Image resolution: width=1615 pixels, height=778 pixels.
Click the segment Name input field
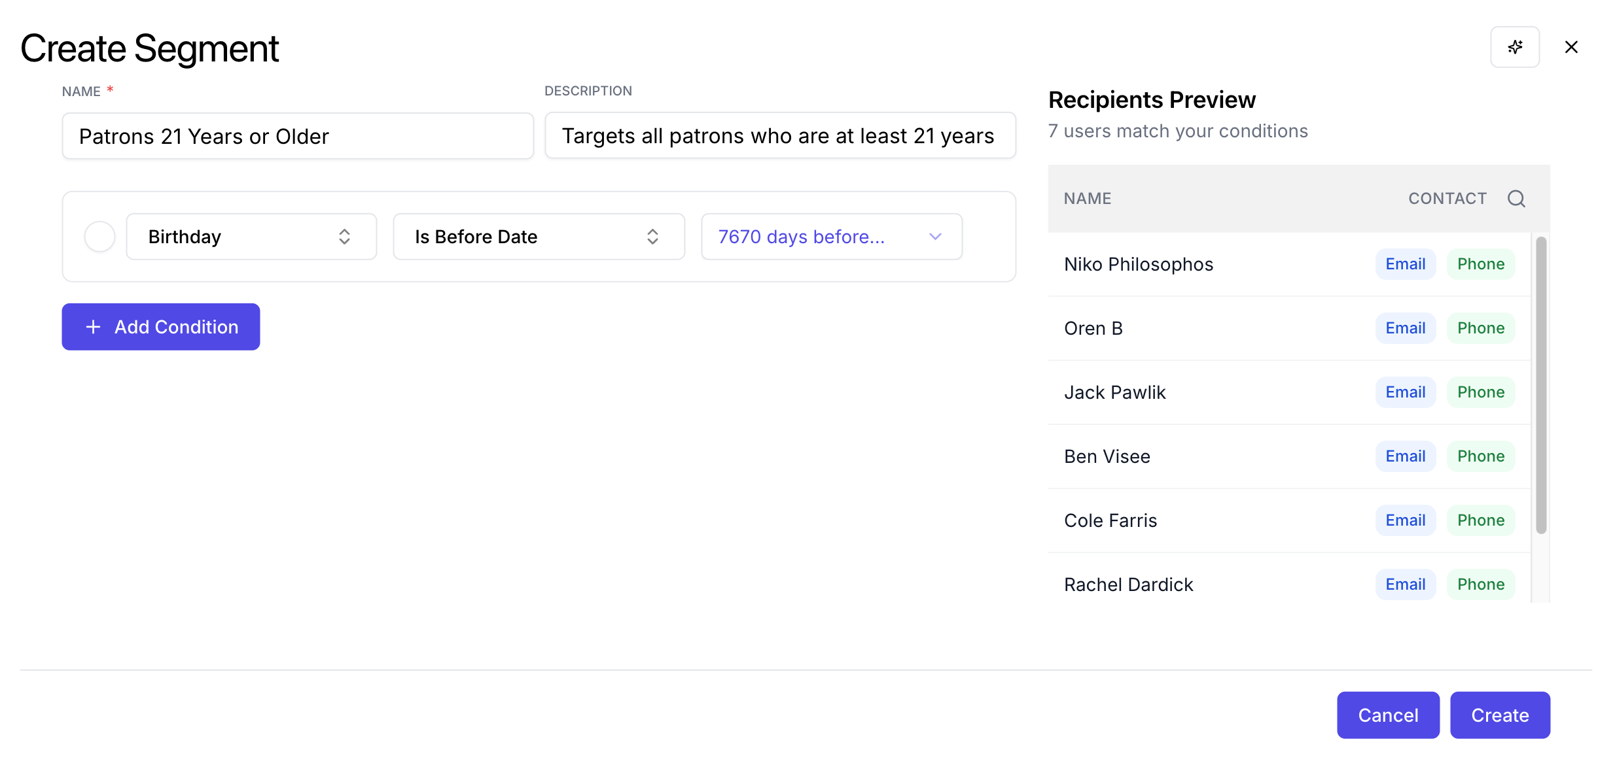pyautogui.click(x=298, y=136)
